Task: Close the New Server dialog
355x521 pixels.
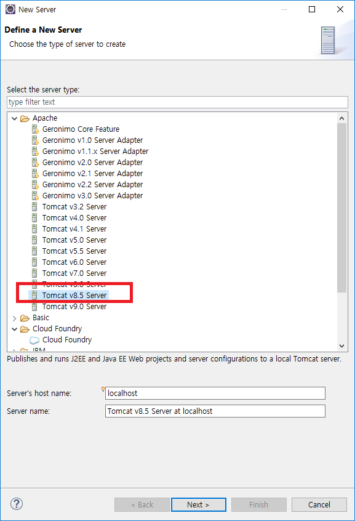Action: [x=340, y=9]
